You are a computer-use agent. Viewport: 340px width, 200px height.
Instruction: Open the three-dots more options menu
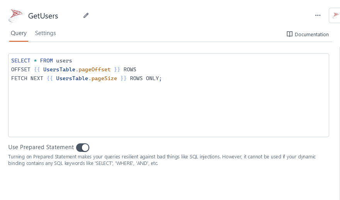318,15
